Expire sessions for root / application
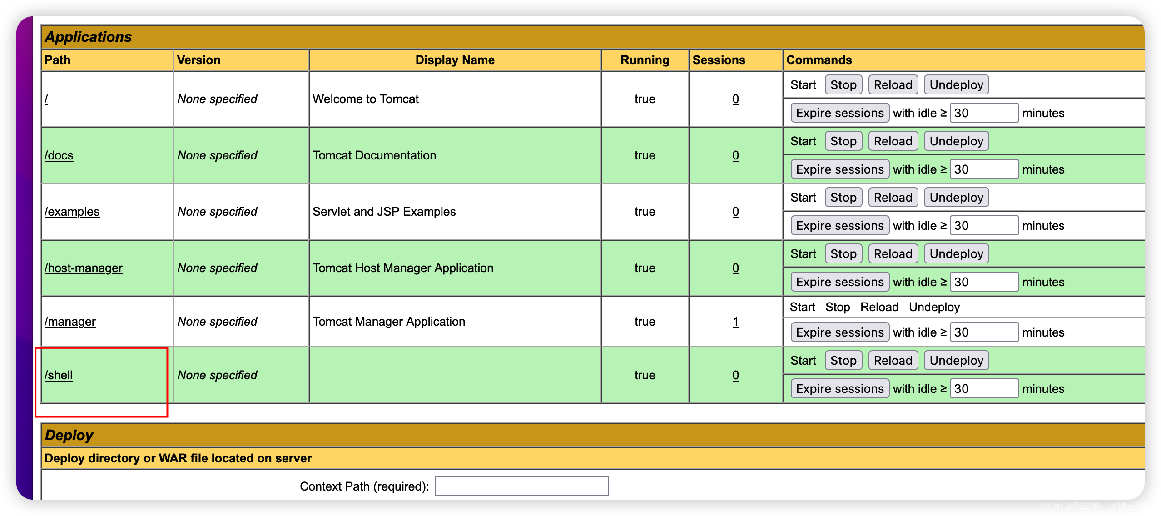 tap(840, 113)
